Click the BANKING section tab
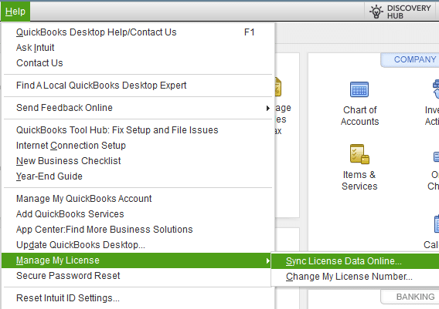Screen dimensions: 439x309 pos(410,297)
